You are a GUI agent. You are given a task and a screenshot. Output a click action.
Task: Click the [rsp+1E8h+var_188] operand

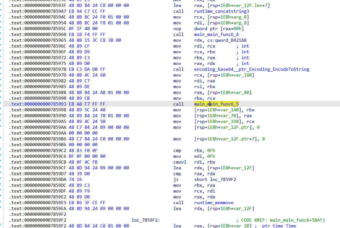(231, 75)
